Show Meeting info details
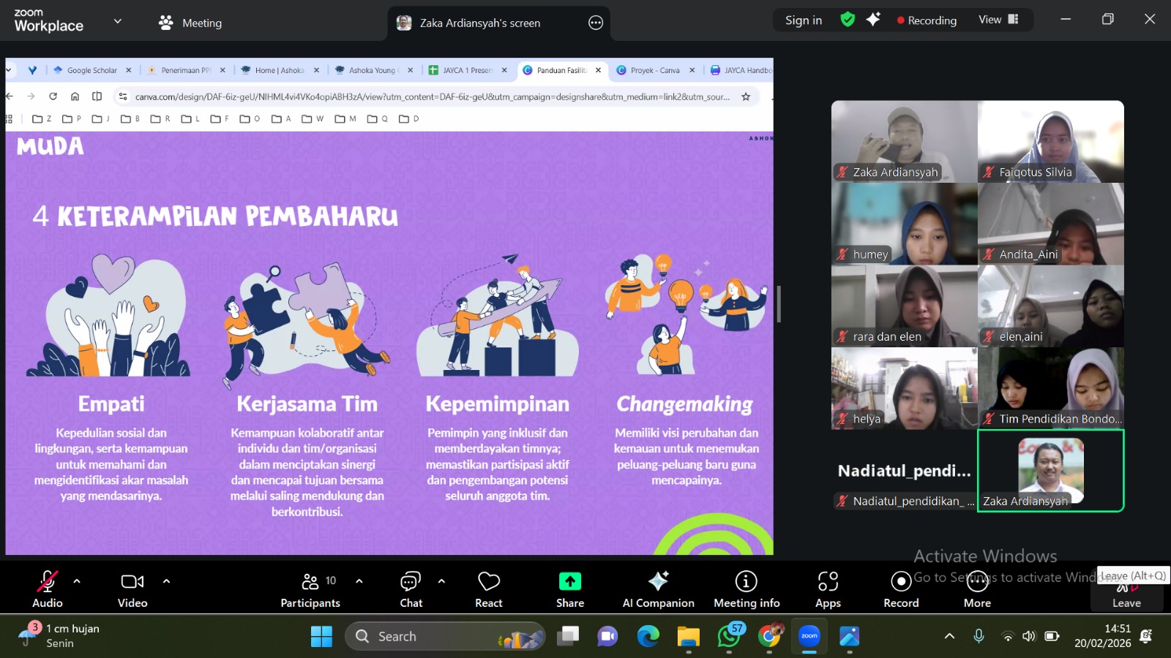The height and width of the screenshot is (658, 1171). [746, 589]
